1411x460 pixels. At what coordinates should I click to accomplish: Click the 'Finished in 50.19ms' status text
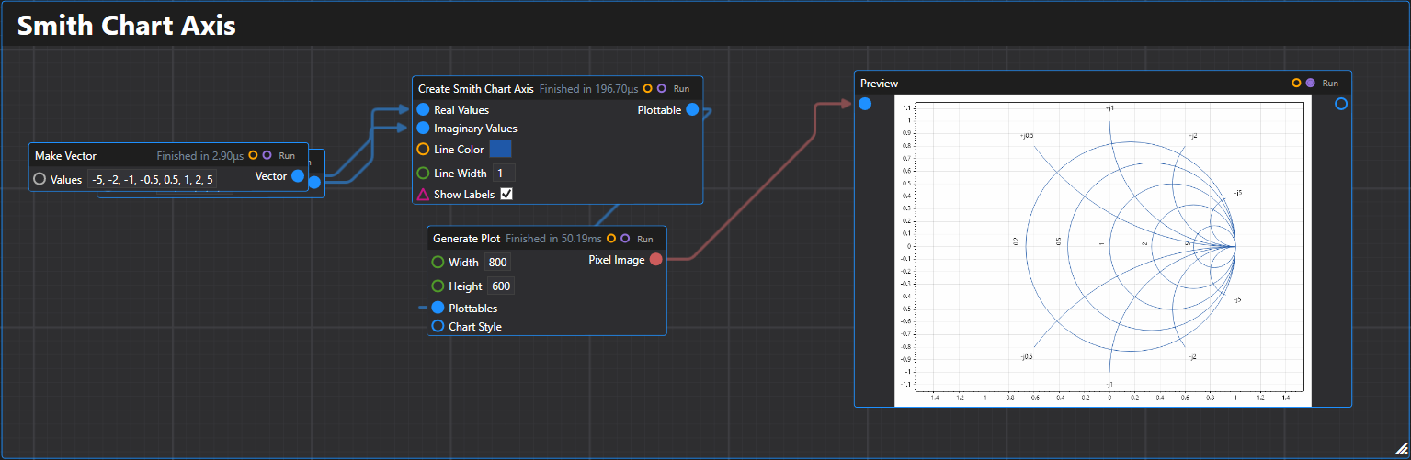click(x=553, y=239)
